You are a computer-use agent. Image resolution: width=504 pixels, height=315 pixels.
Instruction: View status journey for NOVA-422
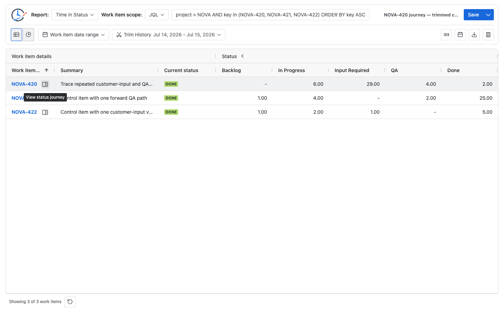click(x=45, y=112)
